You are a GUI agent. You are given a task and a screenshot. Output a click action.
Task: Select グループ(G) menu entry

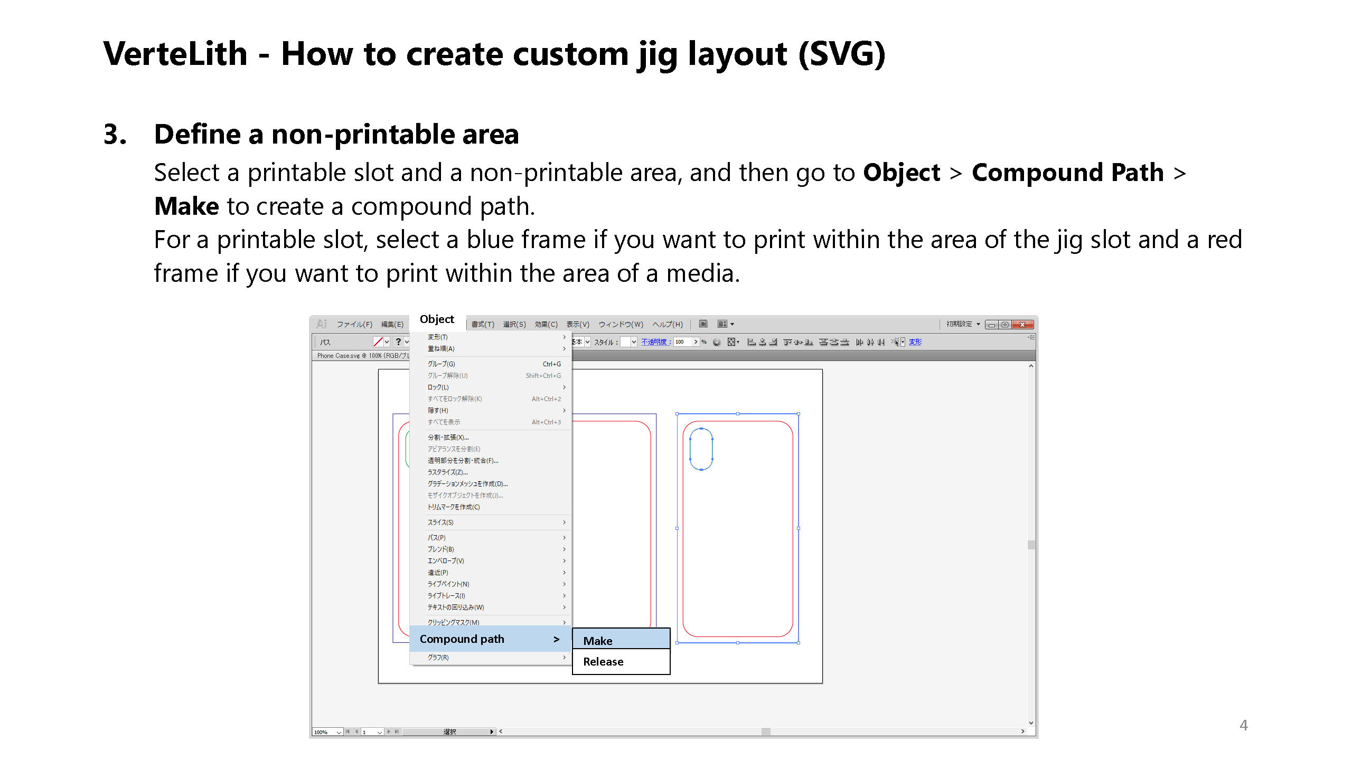(x=442, y=364)
